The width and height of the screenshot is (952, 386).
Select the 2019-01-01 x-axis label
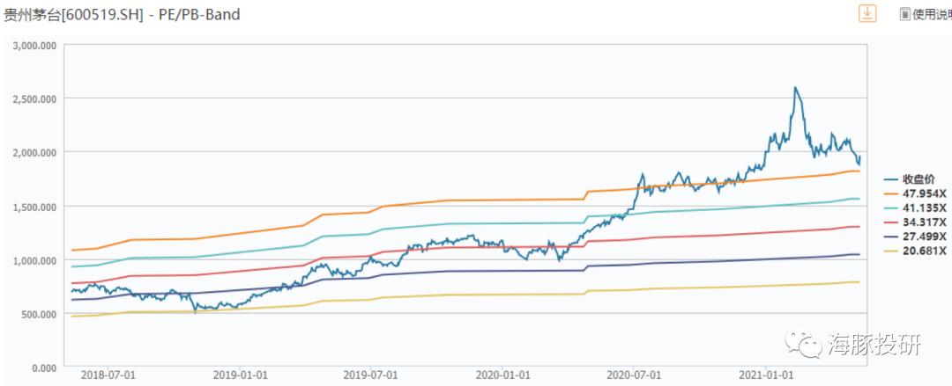[x=239, y=376]
